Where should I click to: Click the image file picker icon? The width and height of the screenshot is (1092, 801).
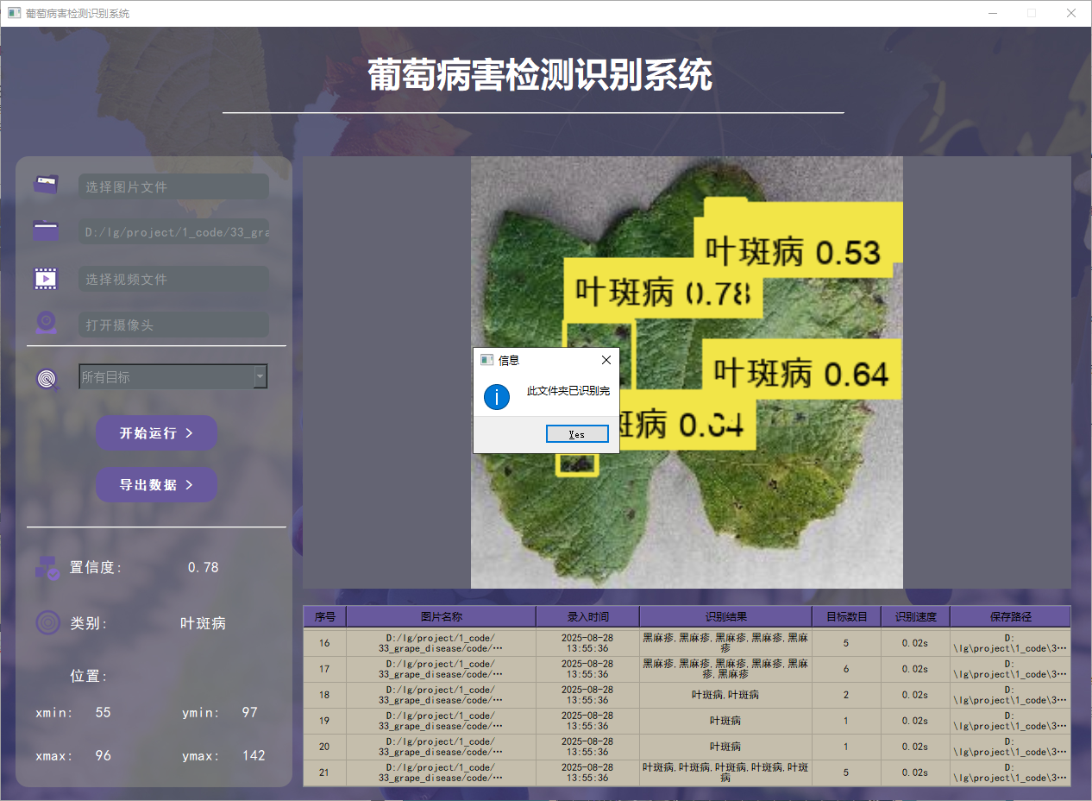[x=46, y=184]
